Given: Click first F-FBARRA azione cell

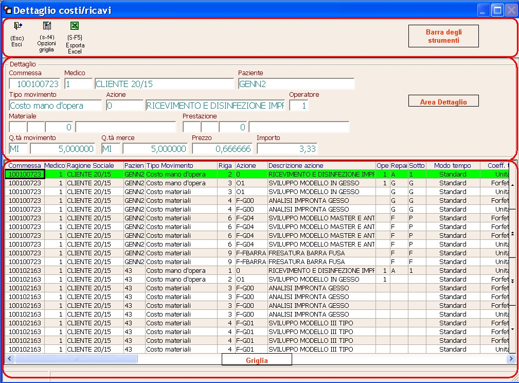Looking at the screenshot, I should [x=251, y=253].
